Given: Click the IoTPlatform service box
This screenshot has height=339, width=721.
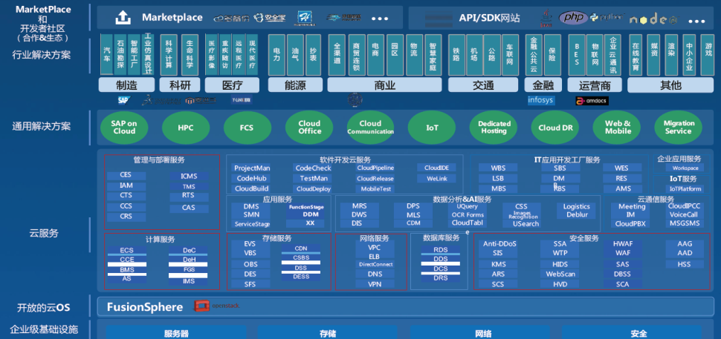Looking at the screenshot, I should [x=685, y=189].
